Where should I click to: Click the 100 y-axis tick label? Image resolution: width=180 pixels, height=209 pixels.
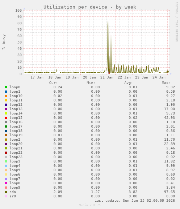coord(18,11)
